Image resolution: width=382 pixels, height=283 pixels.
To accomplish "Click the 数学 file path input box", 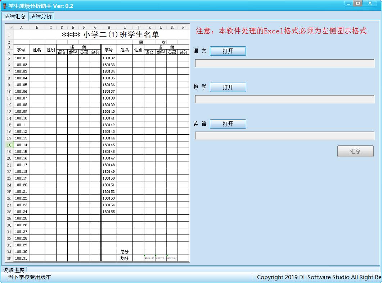I will tap(284, 99).
